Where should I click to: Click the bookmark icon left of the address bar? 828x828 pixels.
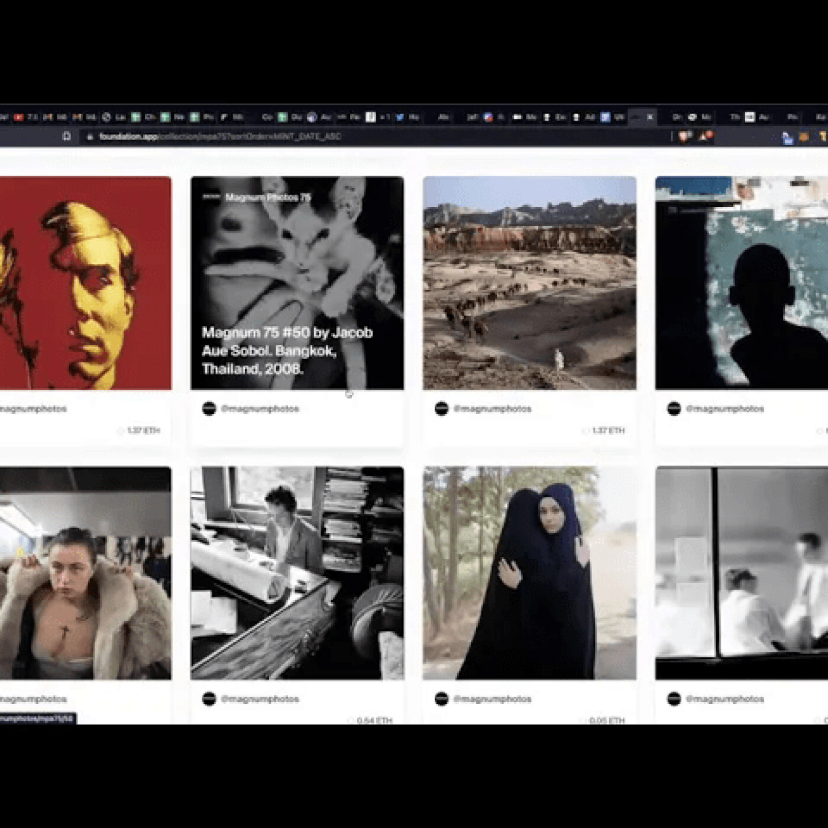pyautogui.click(x=67, y=137)
